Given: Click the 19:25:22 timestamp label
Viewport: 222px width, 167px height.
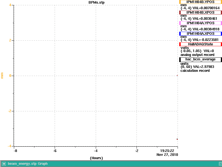Looking at the screenshot, I should tap(167, 151).
